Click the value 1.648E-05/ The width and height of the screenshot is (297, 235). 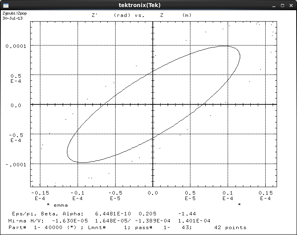tap(113, 221)
